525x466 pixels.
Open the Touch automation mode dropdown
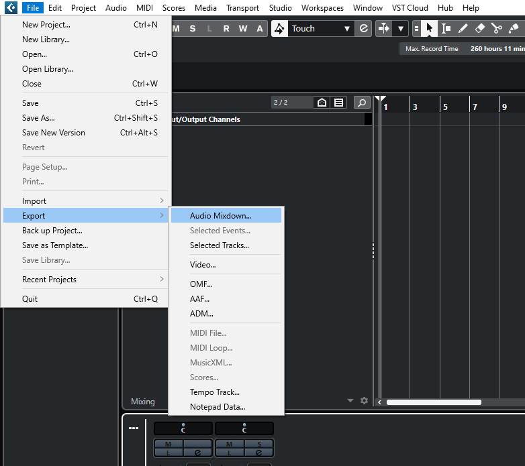pyautogui.click(x=320, y=28)
